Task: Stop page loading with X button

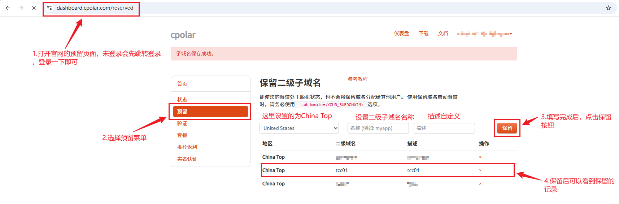Action: coord(34,8)
